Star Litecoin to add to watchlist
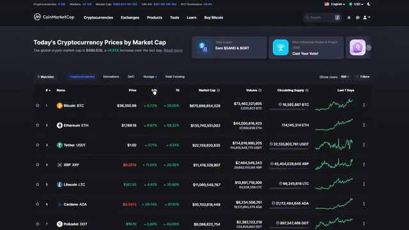 pos(38,185)
